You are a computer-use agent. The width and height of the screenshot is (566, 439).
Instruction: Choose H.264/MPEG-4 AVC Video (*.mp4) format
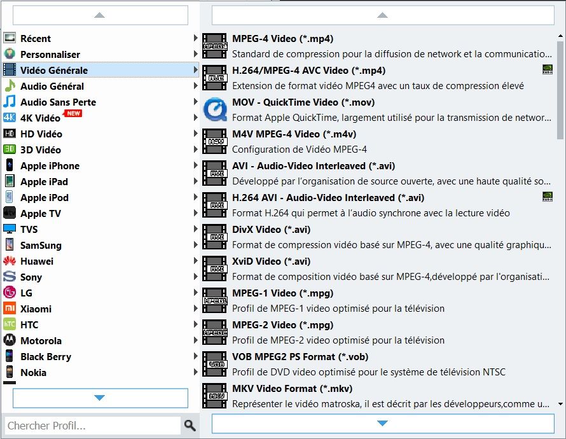378,78
